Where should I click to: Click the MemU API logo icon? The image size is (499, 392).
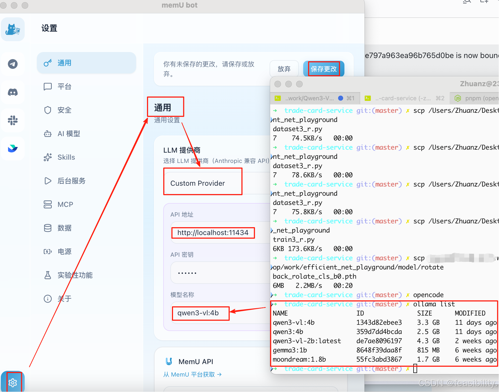[x=169, y=361]
